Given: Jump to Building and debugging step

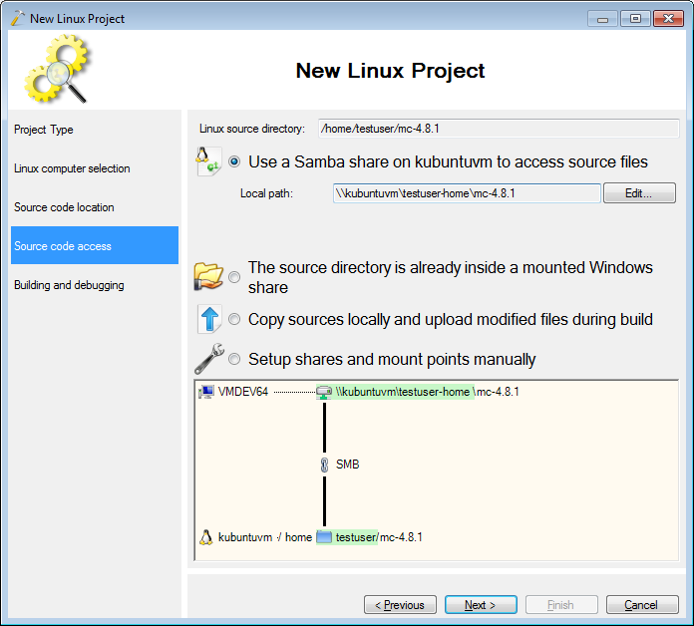Looking at the screenshot, I should 95,285.
